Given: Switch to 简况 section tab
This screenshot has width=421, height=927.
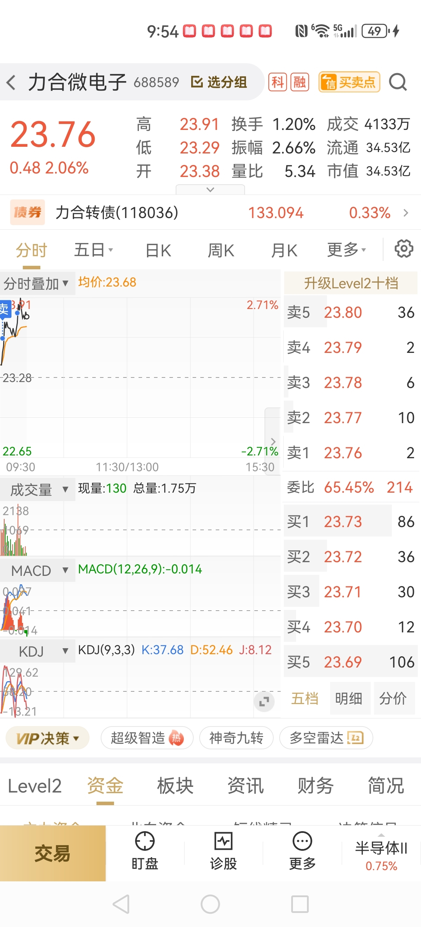Looking at the screenshot, I should 386,786.
